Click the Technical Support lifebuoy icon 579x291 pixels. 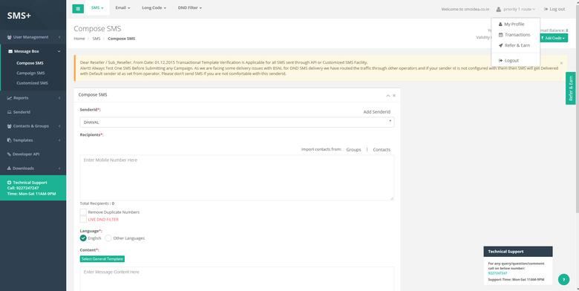click(x=9, y=183)
